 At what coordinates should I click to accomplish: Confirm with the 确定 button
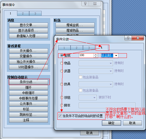click(x=111, y=123)
